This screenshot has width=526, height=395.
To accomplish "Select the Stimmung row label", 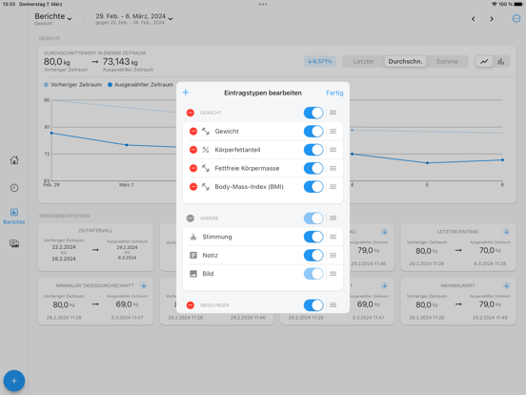I will click(217, 237).
